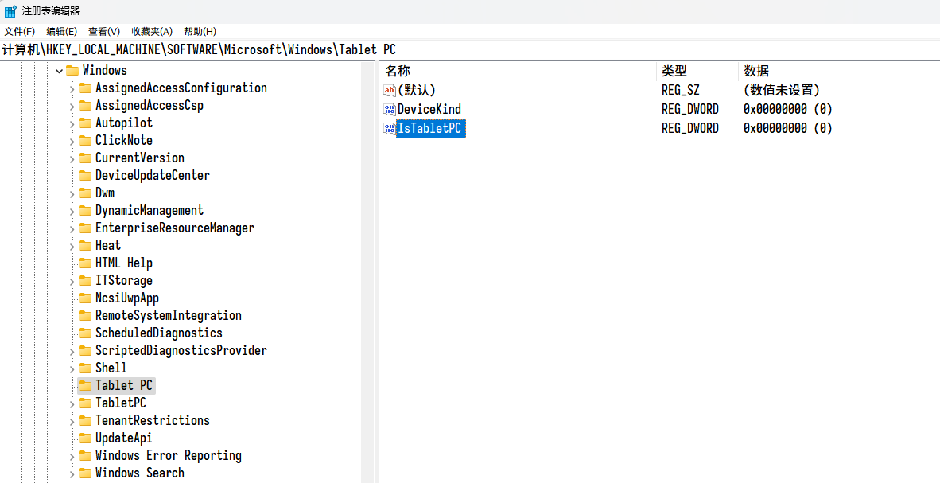The width and height of the screenshot is (940, 483).
Task: Click the DWORD icon beside DeviceKind
Action: (x=390, y=110)
